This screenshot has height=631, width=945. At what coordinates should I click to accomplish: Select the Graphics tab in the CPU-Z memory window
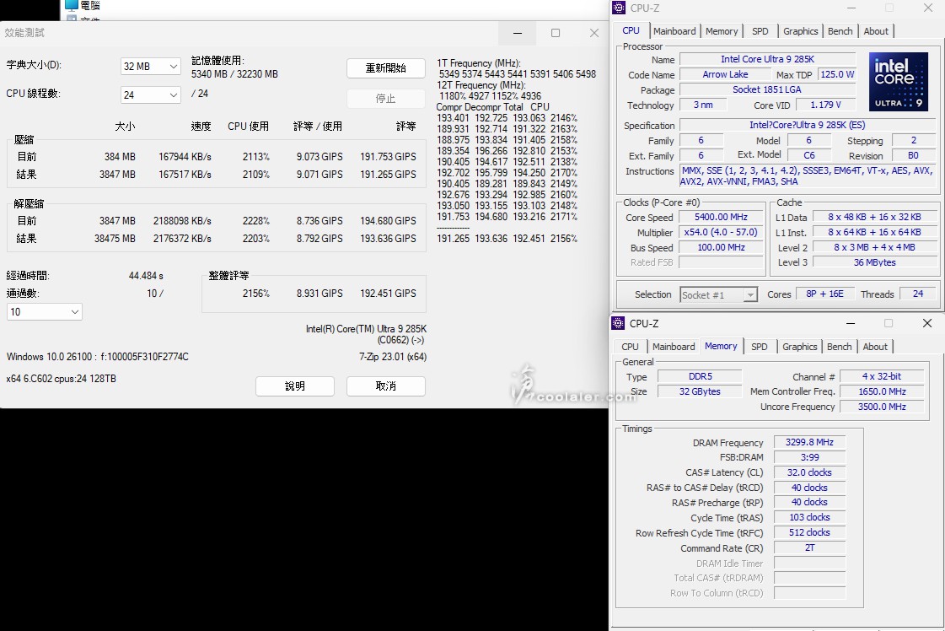tap(799, 347)
